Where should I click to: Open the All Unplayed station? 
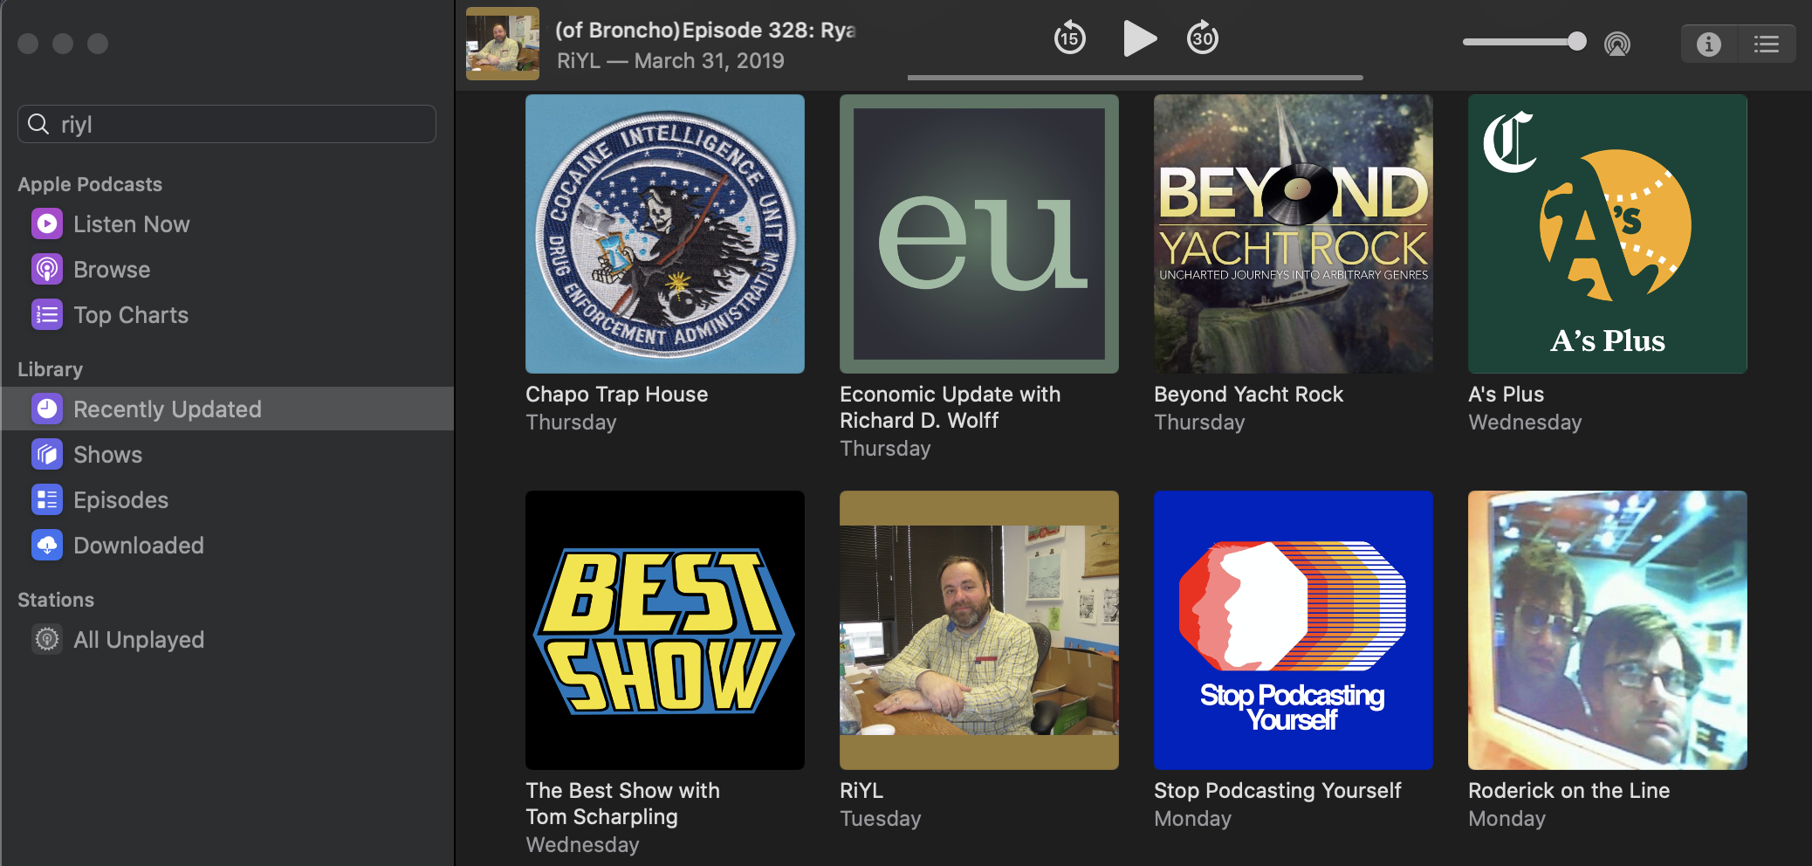point(138,640)
